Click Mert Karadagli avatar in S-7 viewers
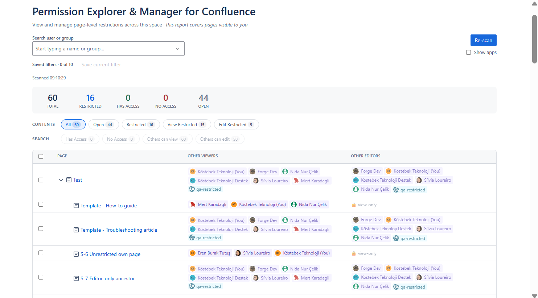Image resolution: width=538 pixels, height=298 pixels. point(296,278)
